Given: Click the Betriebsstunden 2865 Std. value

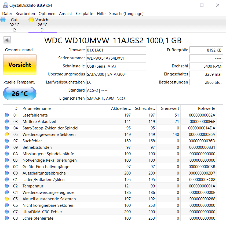Looking at the screenshot, I should tap(206, 82).
